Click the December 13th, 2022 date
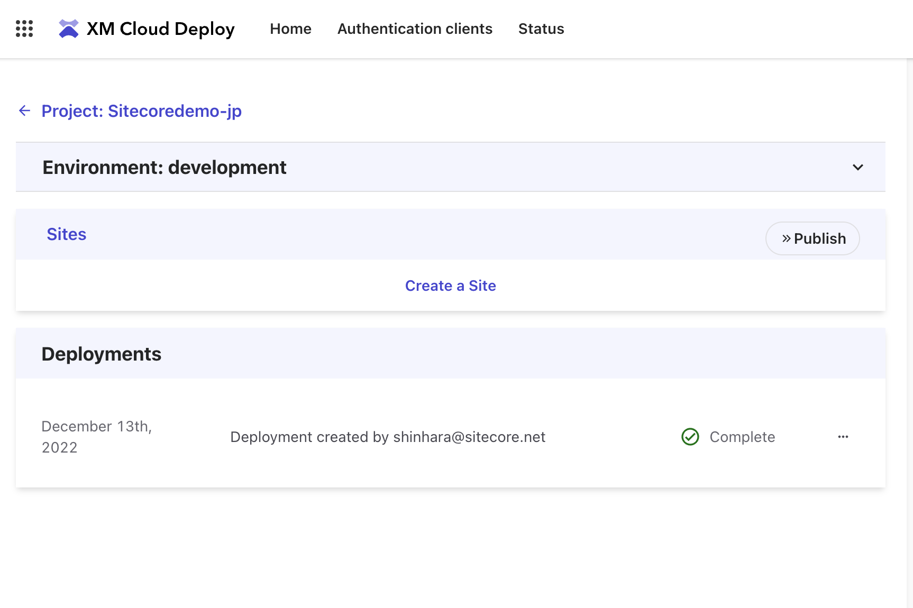The width and height of the screenshot is (913, 608). coord(97,437)
